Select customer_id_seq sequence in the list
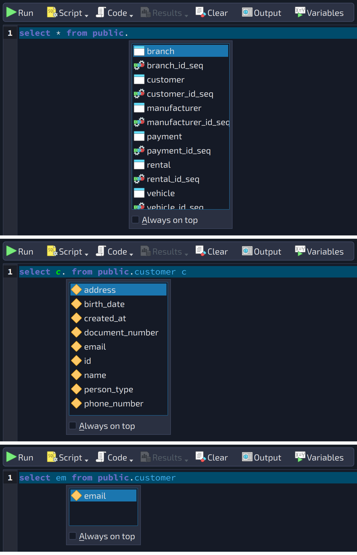 [x=181, y=94]
